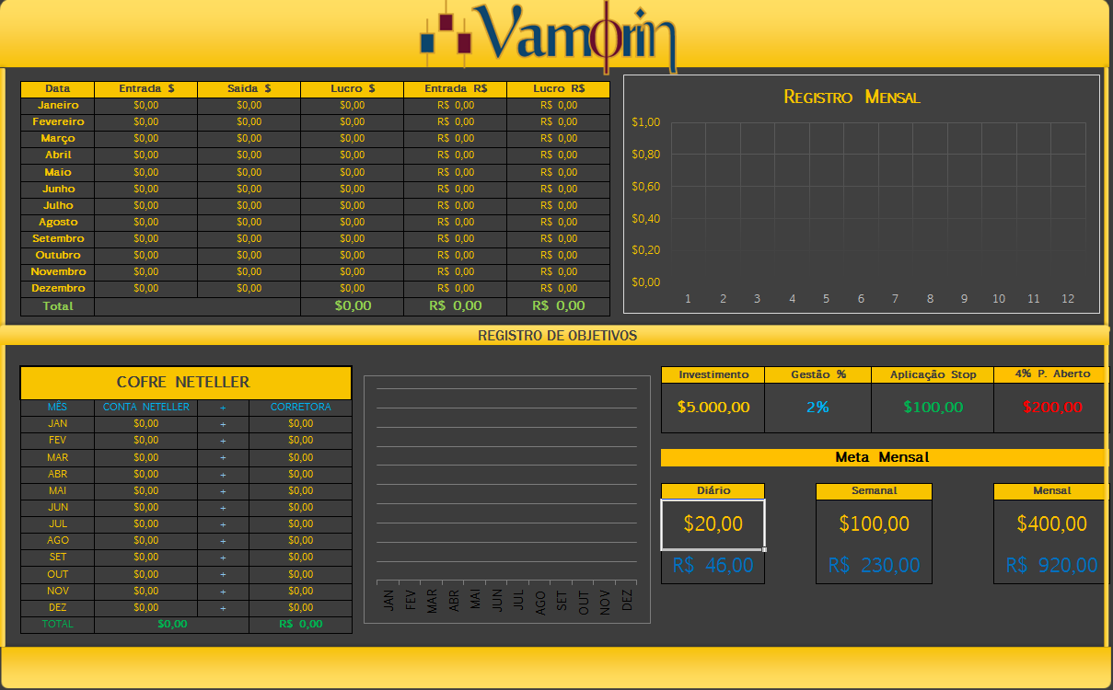
Task: Click the Total label in monthly table
Action: coord(58,305)
